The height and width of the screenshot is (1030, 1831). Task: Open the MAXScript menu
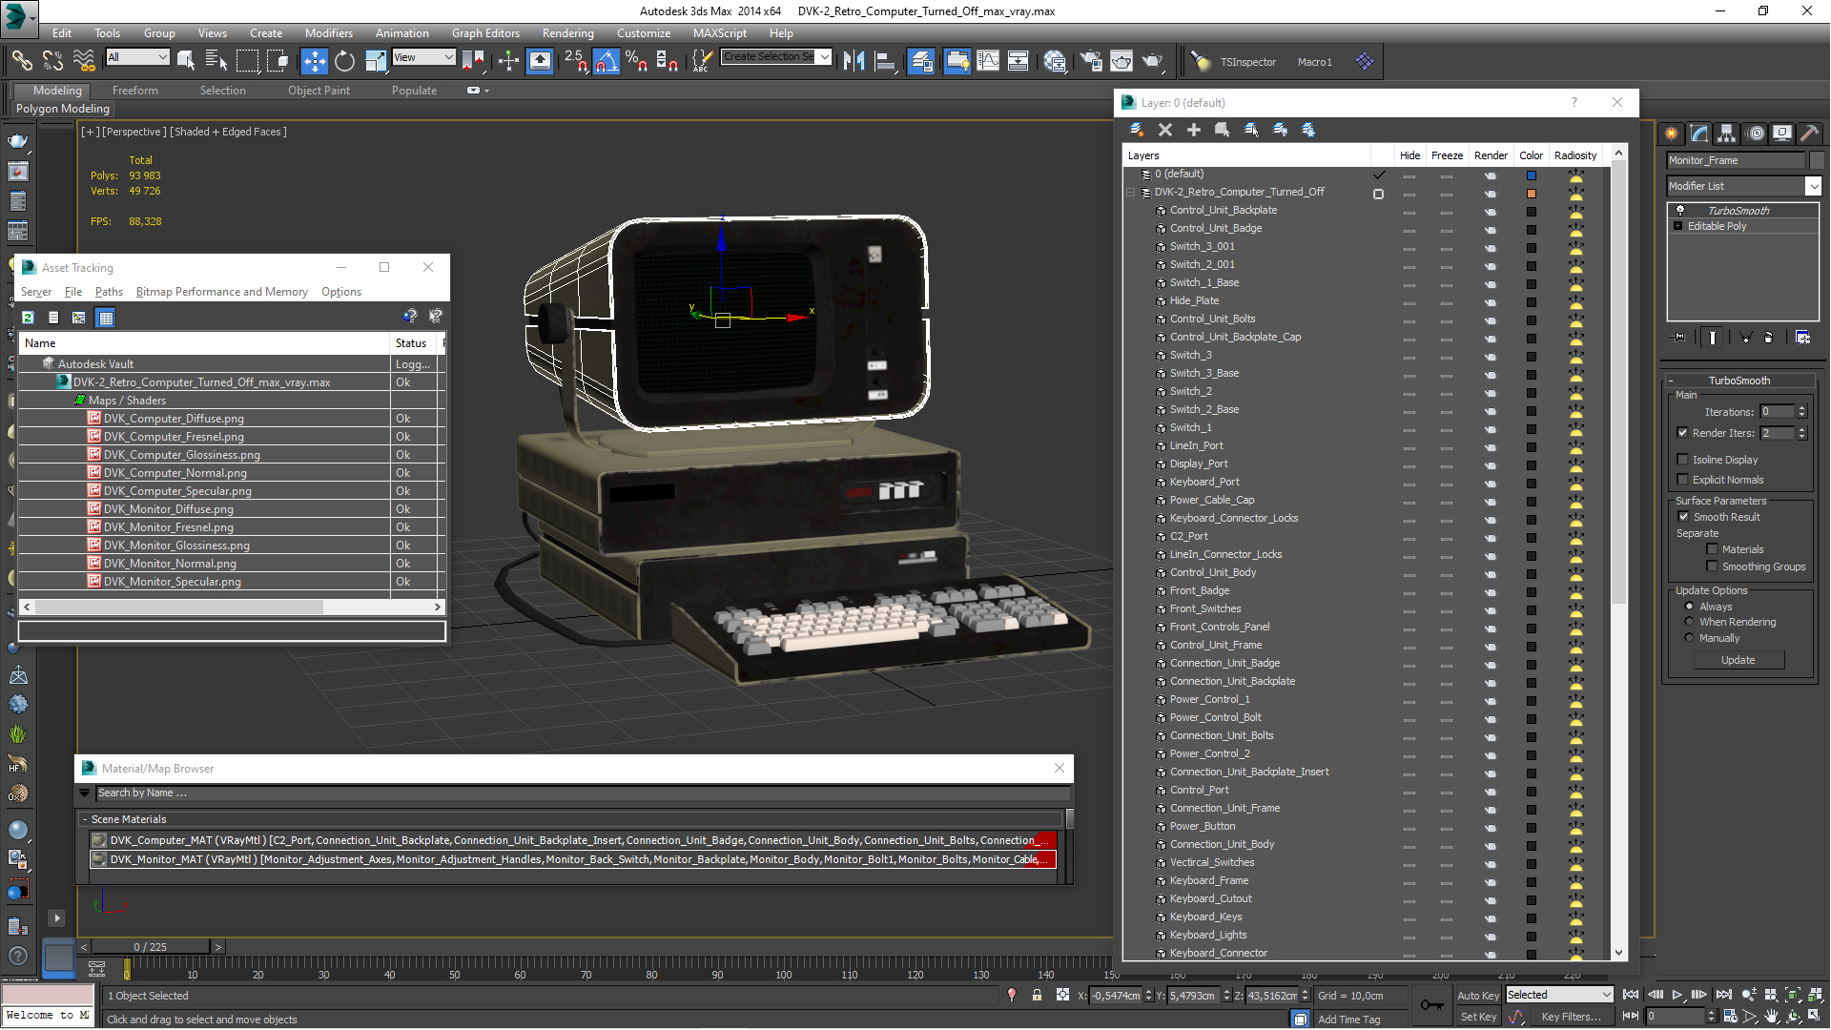point(719,32)
